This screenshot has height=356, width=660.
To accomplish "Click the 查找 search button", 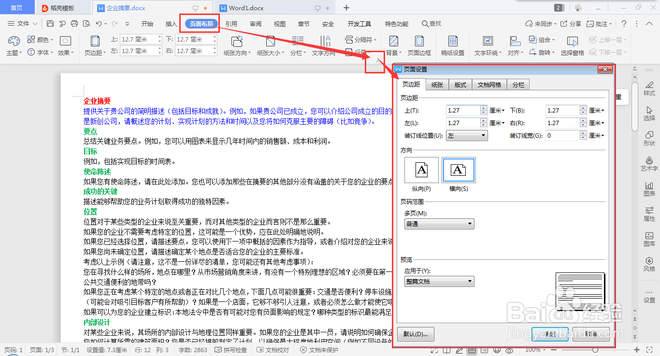I will (x=431, y=24).
